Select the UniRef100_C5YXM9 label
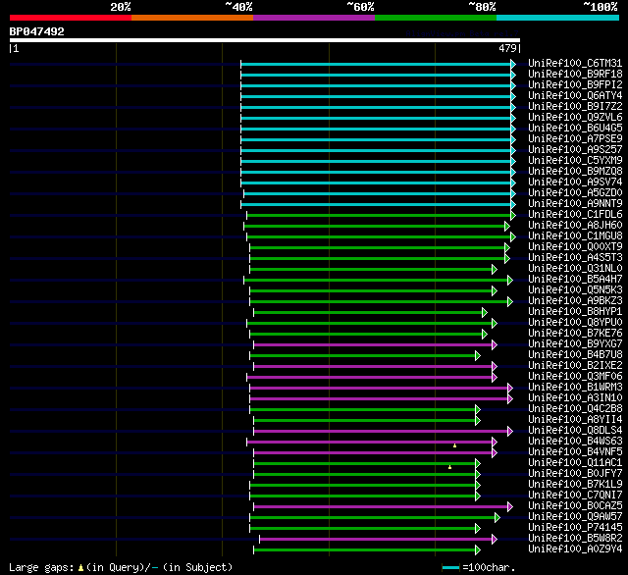The width and height of the screenshot is (628, 575). [x=575, y=161]
